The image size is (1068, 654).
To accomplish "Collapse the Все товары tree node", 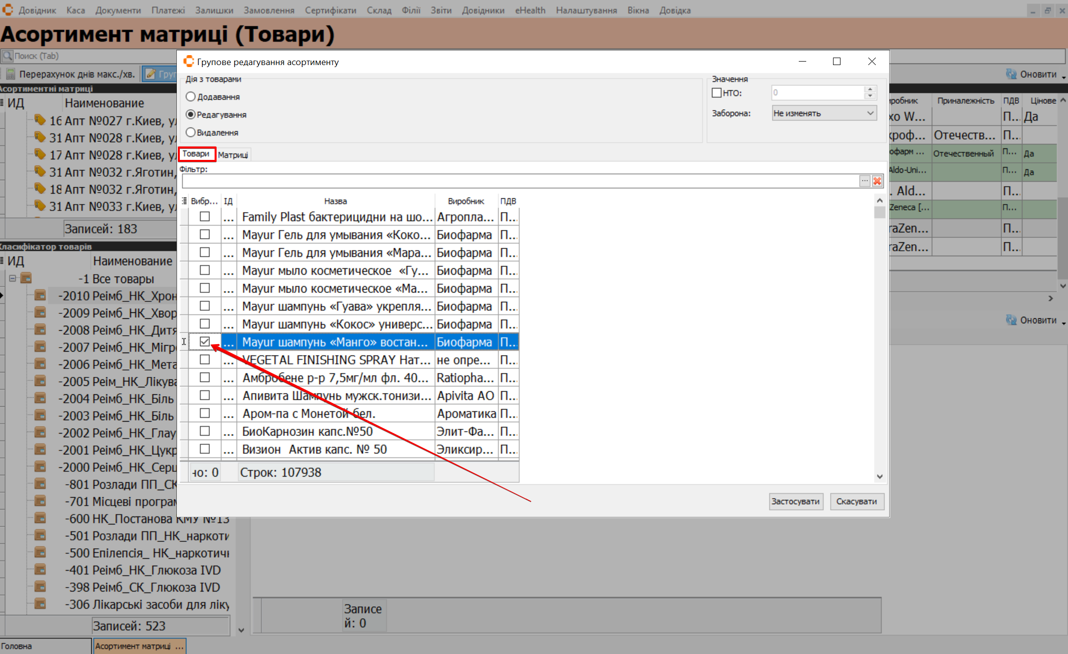I will 13,279.
